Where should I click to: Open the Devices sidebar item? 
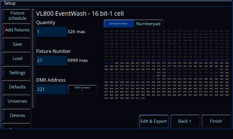pos(17,115)
